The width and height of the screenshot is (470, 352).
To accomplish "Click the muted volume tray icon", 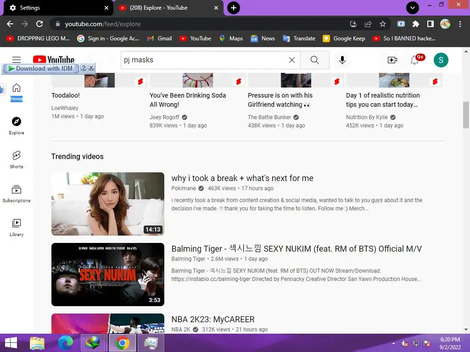I will 404,343.
